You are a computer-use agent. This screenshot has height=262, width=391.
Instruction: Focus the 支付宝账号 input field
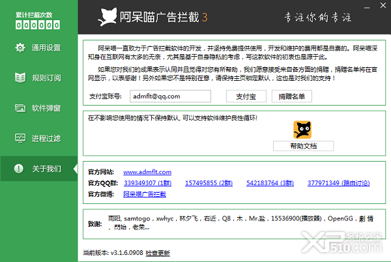[170, 96]
